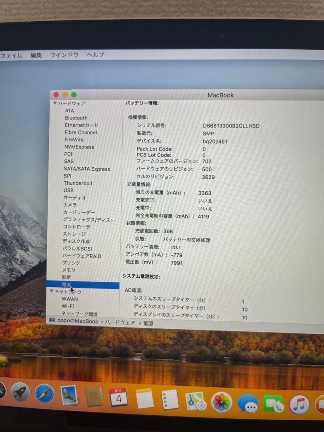
Task: Click MacBook window title
Action: coord(220,95)
